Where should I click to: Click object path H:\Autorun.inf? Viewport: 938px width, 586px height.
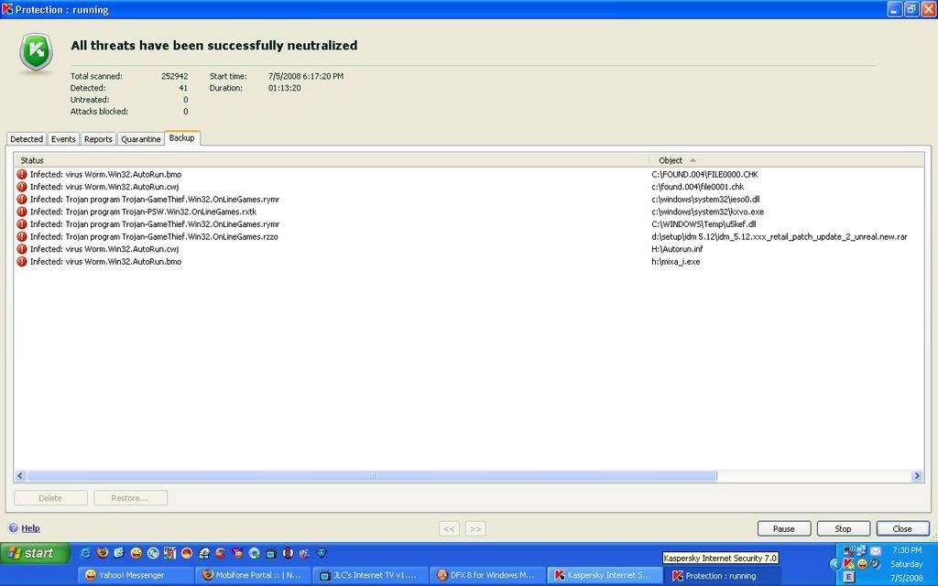click(677, 249)
